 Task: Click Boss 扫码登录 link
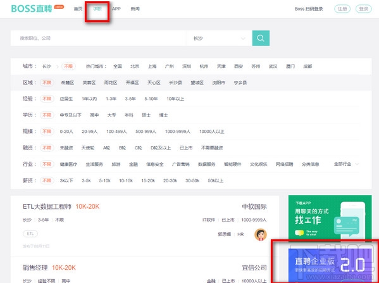point(309,9)
